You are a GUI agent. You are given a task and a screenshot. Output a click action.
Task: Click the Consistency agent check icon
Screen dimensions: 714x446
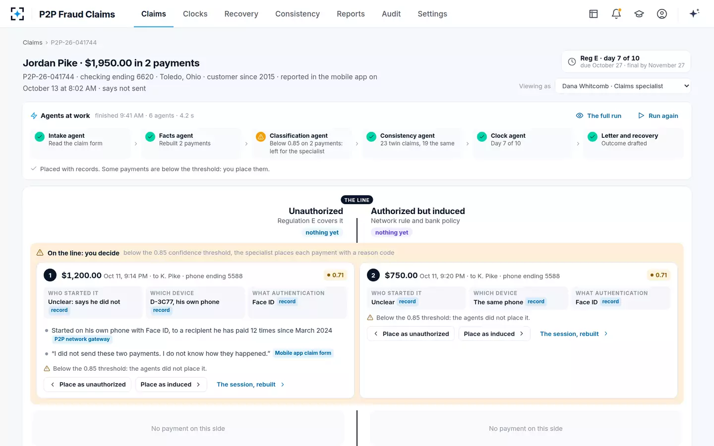point(371,137)
